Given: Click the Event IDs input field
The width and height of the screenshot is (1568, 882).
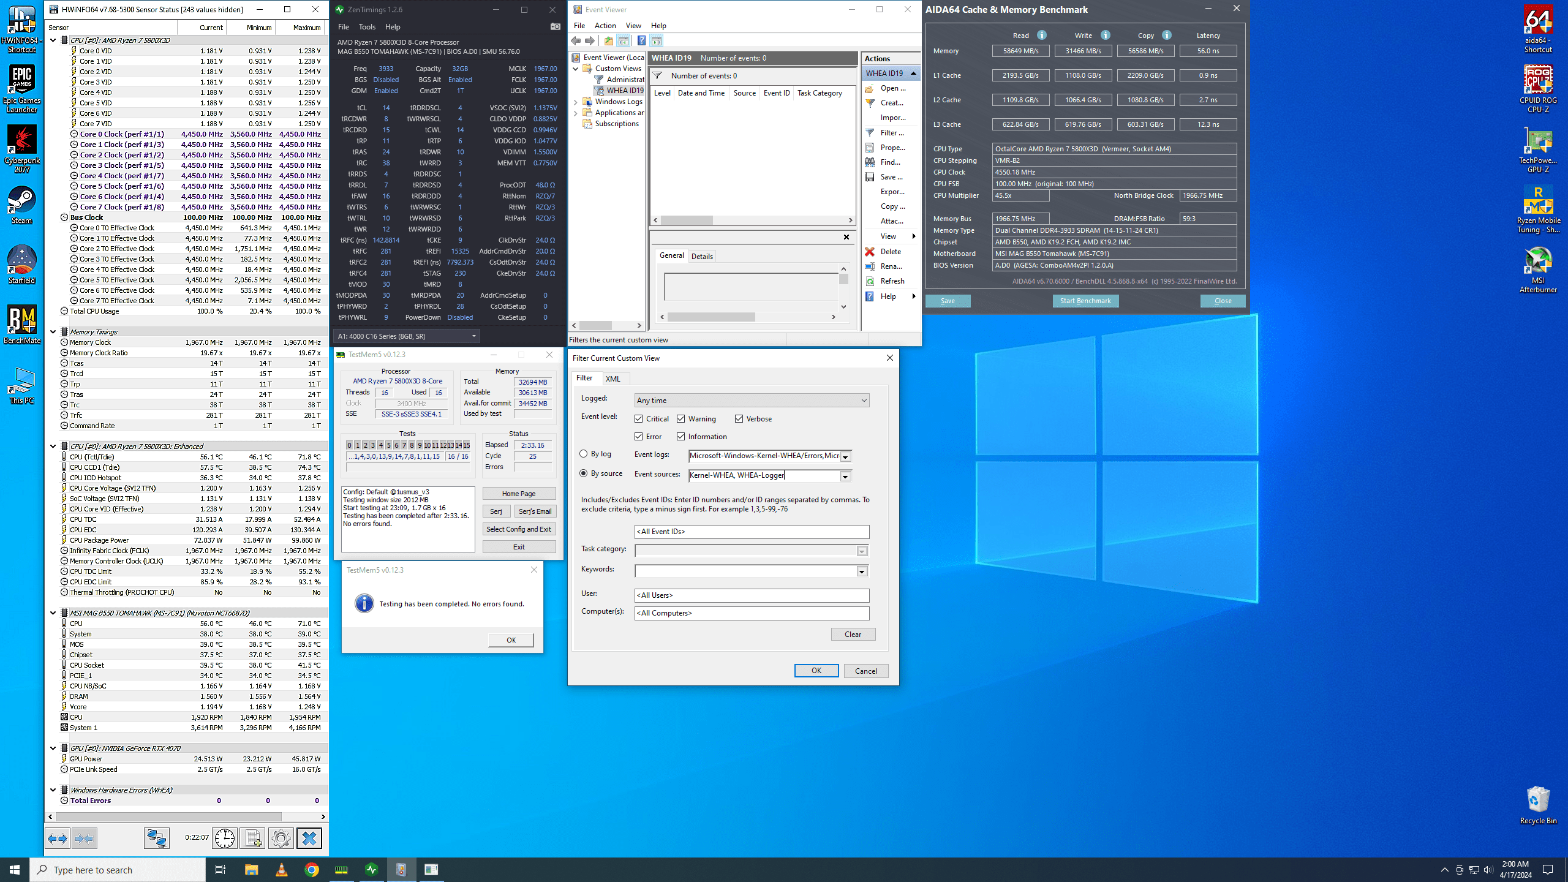Looking at the screenshot, I should tap(752, 532).
